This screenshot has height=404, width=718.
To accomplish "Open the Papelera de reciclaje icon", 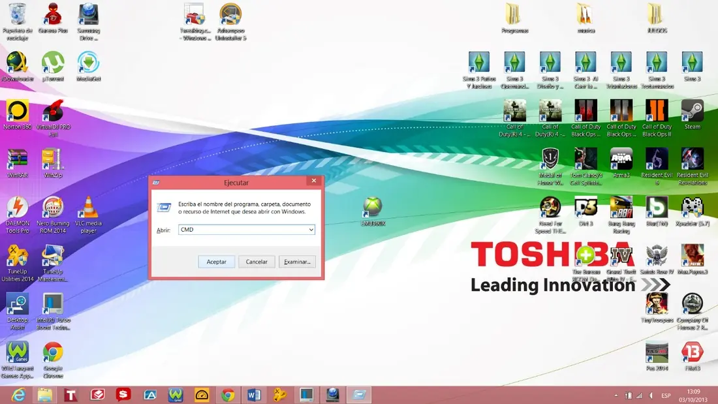I will click(x=18, y=22).
